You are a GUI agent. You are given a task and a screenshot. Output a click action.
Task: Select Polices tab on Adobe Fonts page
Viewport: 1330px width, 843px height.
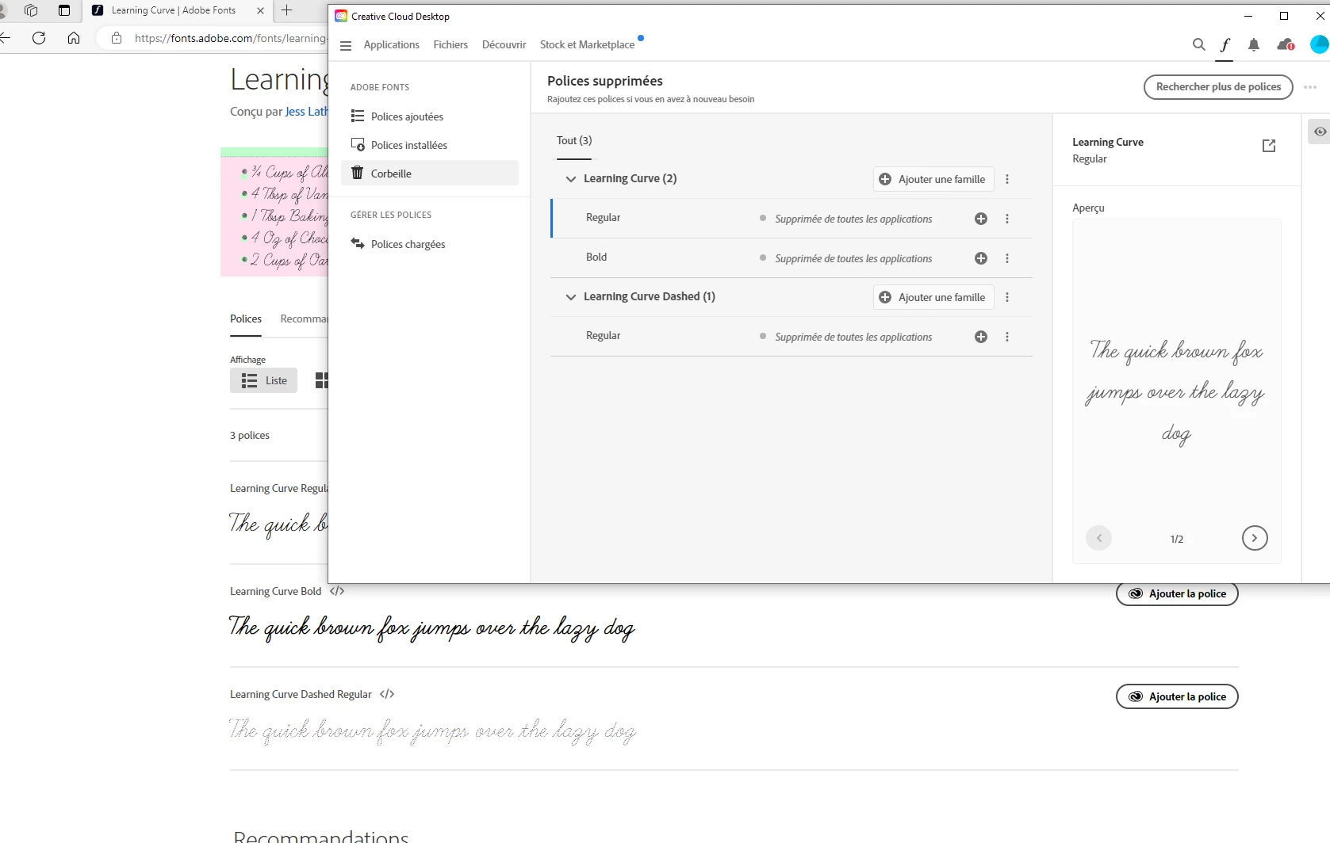coord(246,319)
